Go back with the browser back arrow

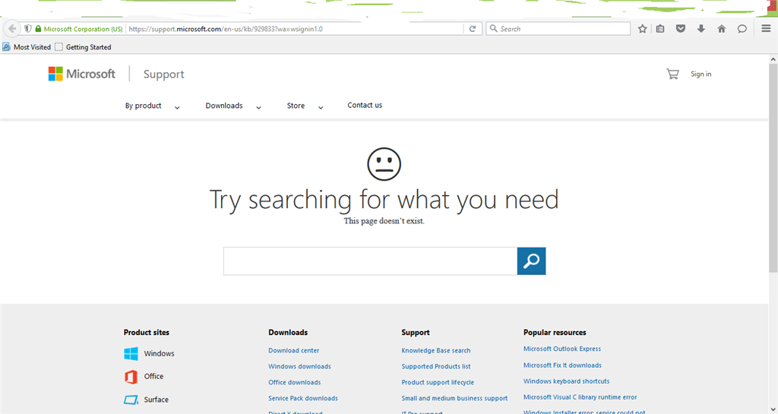tap(12, 29)
